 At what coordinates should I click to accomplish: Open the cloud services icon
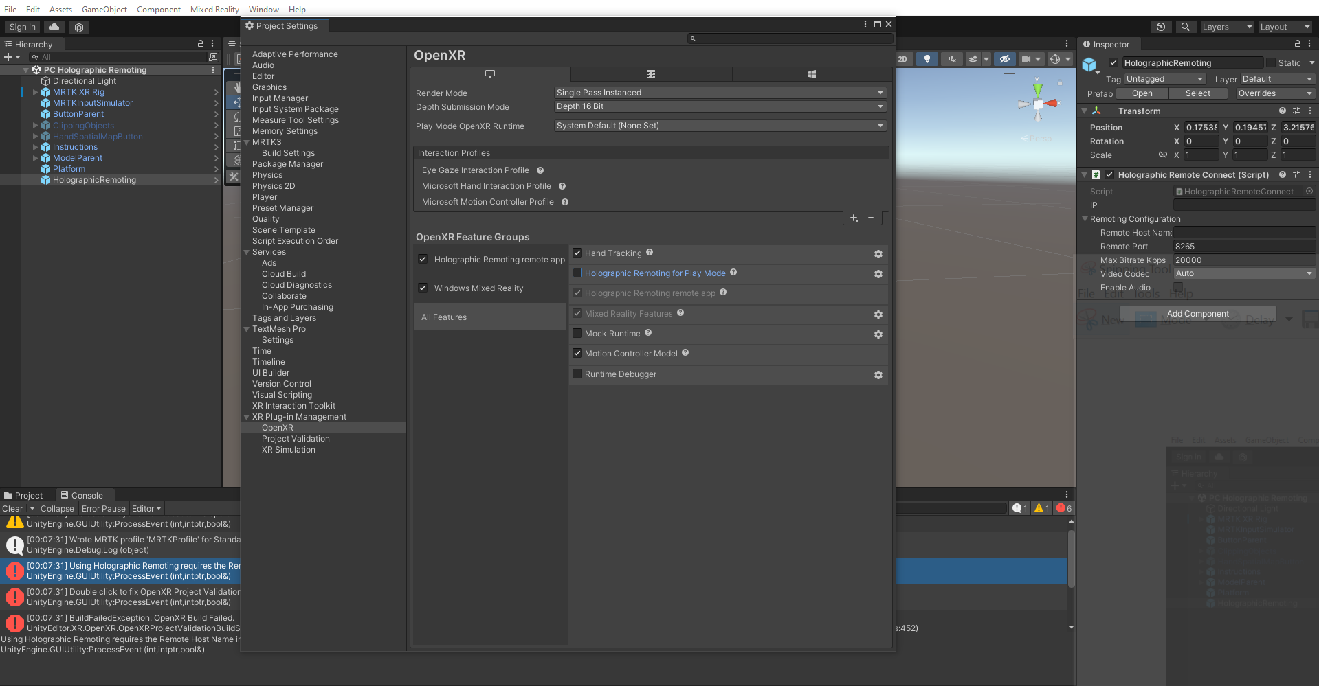(54, 27)
